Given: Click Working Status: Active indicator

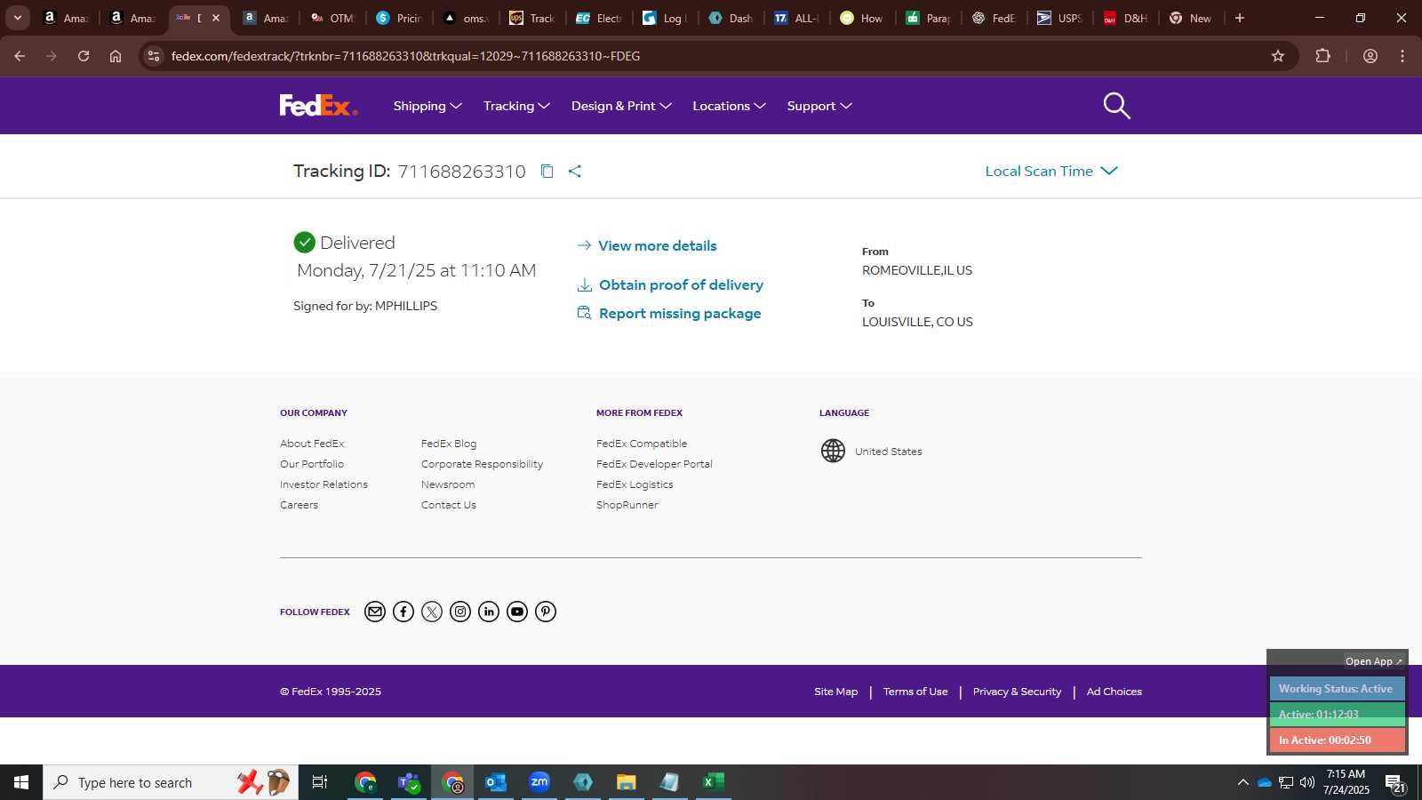Looking at the screenshot, I should 1337,689.
